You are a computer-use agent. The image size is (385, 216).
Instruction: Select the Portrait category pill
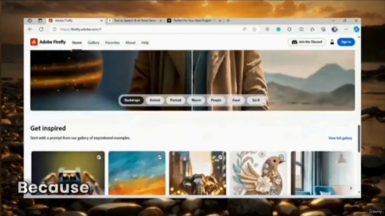[176, 100]
